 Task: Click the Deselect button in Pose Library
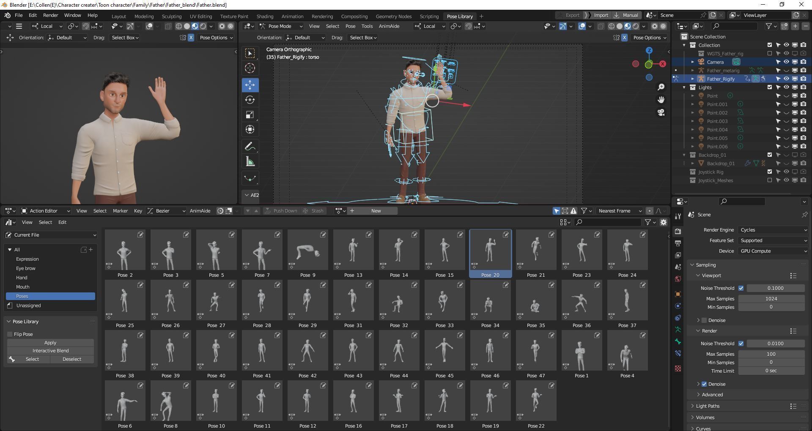coord(72,359)
